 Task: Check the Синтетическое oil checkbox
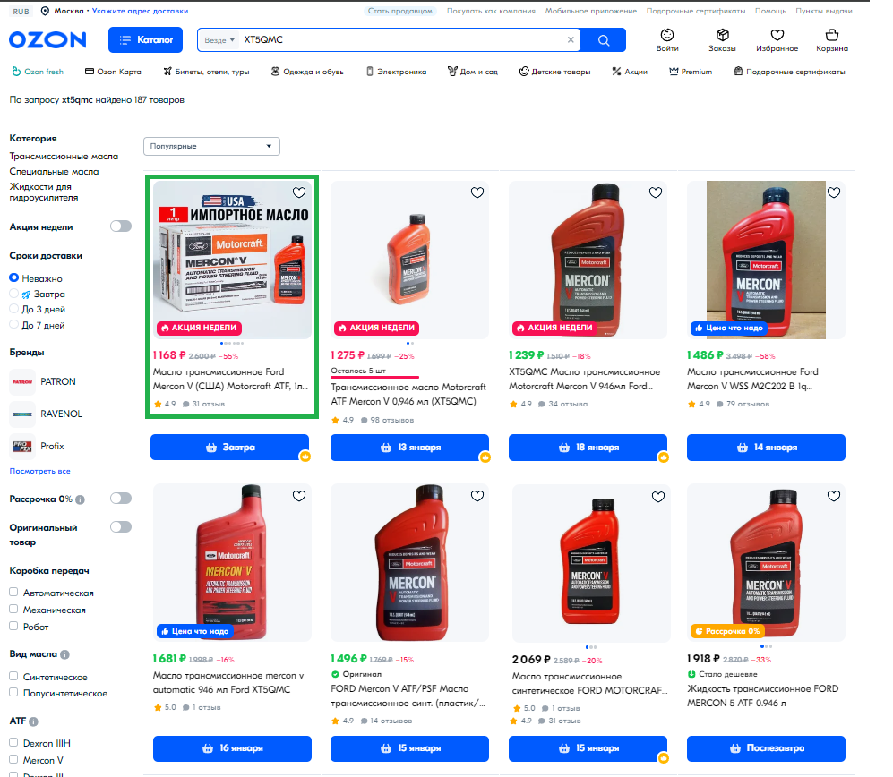click(13, 676)
